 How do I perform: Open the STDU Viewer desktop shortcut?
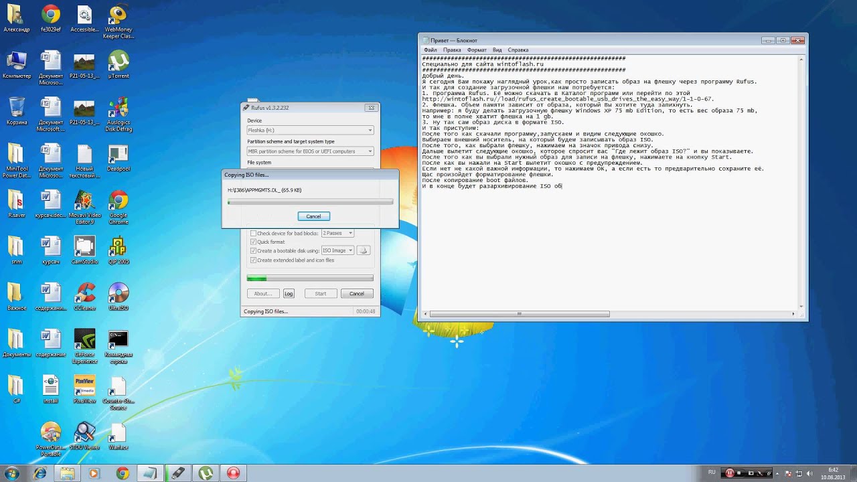(84, 436)
